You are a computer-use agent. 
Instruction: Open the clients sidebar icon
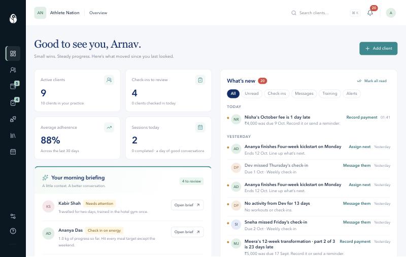tap(13, 70)
